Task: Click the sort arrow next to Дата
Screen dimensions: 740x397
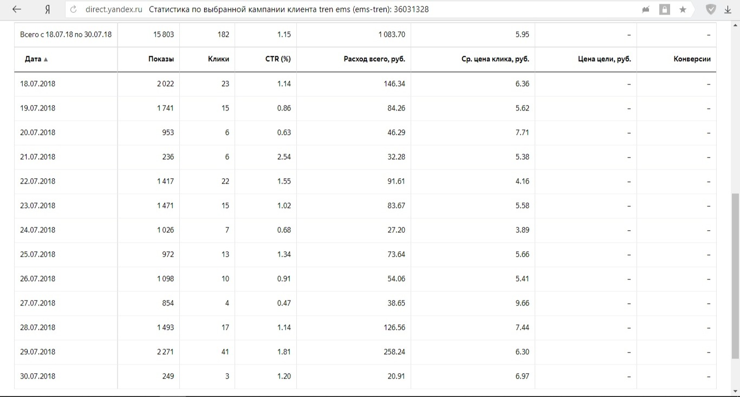Action: click(x=46, y=60)
